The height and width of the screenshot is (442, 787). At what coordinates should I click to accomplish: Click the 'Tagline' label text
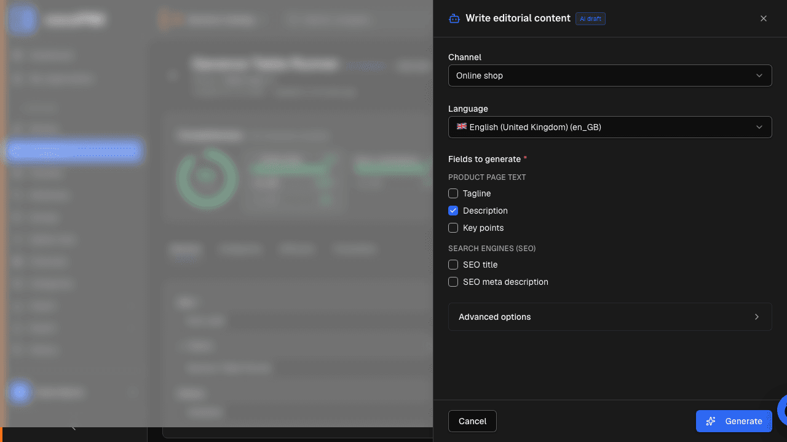coord(477,193)
